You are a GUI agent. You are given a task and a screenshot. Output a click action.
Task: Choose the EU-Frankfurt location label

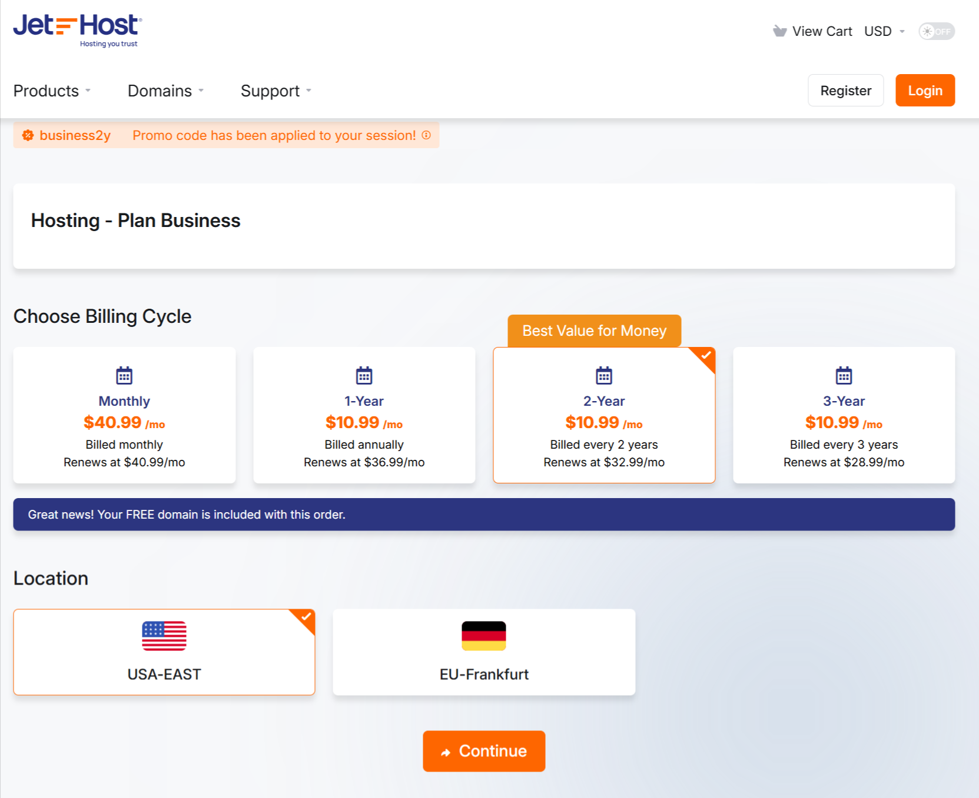[x=484, y=674]
